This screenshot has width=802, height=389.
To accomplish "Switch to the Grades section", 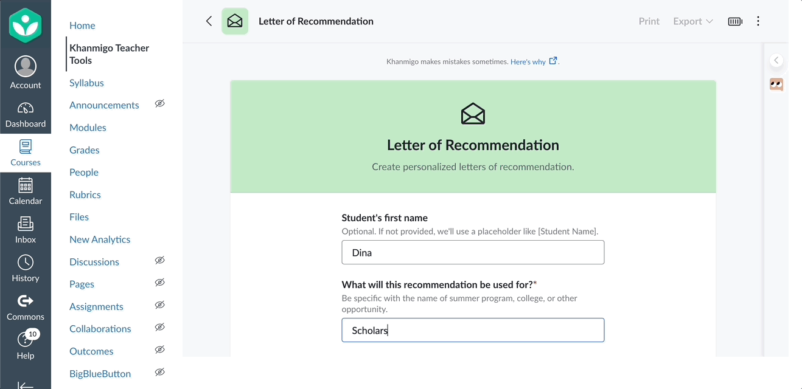I will 84,150.
